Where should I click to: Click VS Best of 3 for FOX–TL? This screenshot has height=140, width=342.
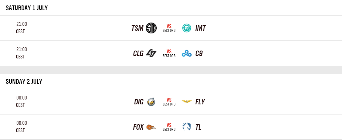pos(169,127)
